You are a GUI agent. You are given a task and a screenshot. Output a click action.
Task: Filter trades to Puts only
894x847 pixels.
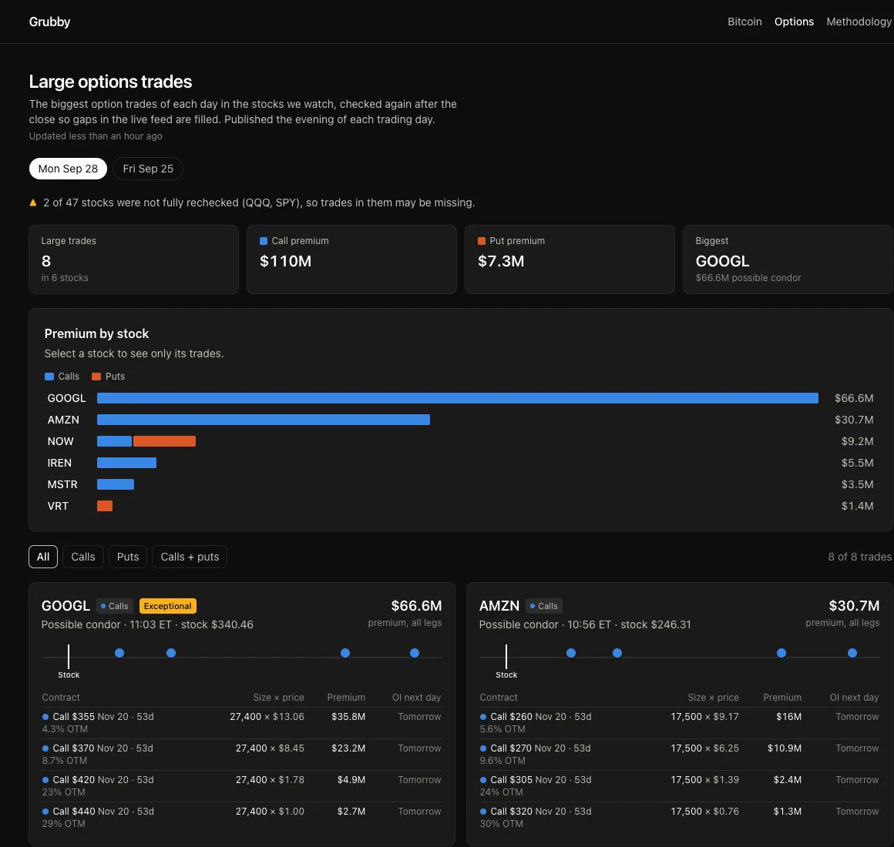point(128,557)
